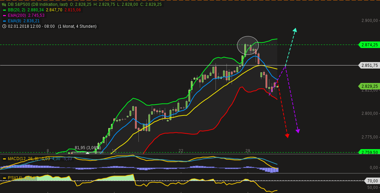Click the middle Bollinger value 2.847,70
This screenshot has width=380, height=193.
[x=54, y=10]
